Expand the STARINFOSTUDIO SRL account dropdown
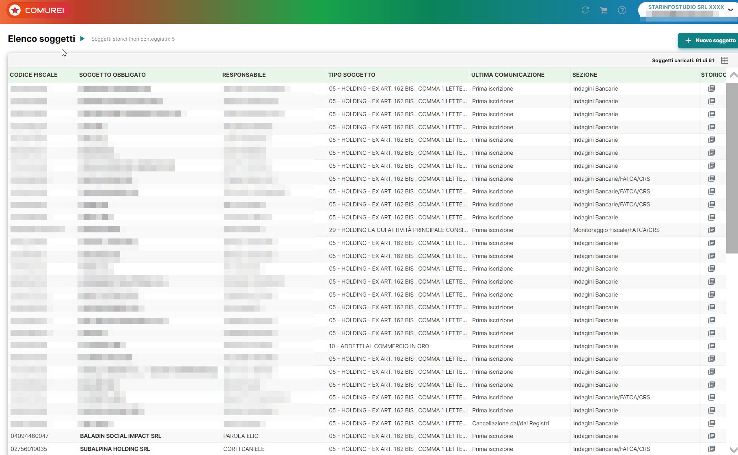The width and height of the screenshot is (738, 455). 731,9
